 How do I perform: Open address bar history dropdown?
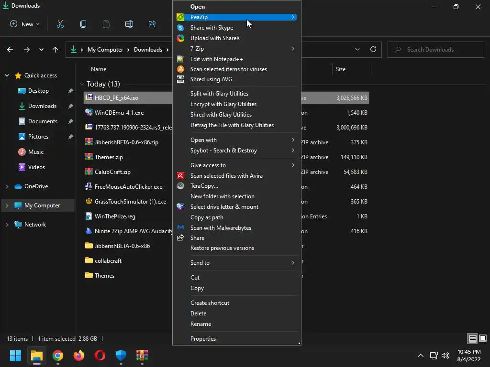pyautogui.click(x=357, y=49)
